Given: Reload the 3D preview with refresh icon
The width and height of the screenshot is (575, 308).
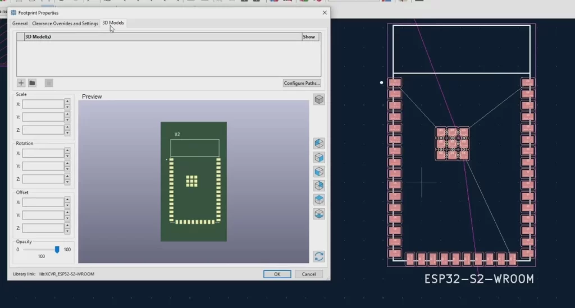Looking at the screenshot, I should [319, 256].
